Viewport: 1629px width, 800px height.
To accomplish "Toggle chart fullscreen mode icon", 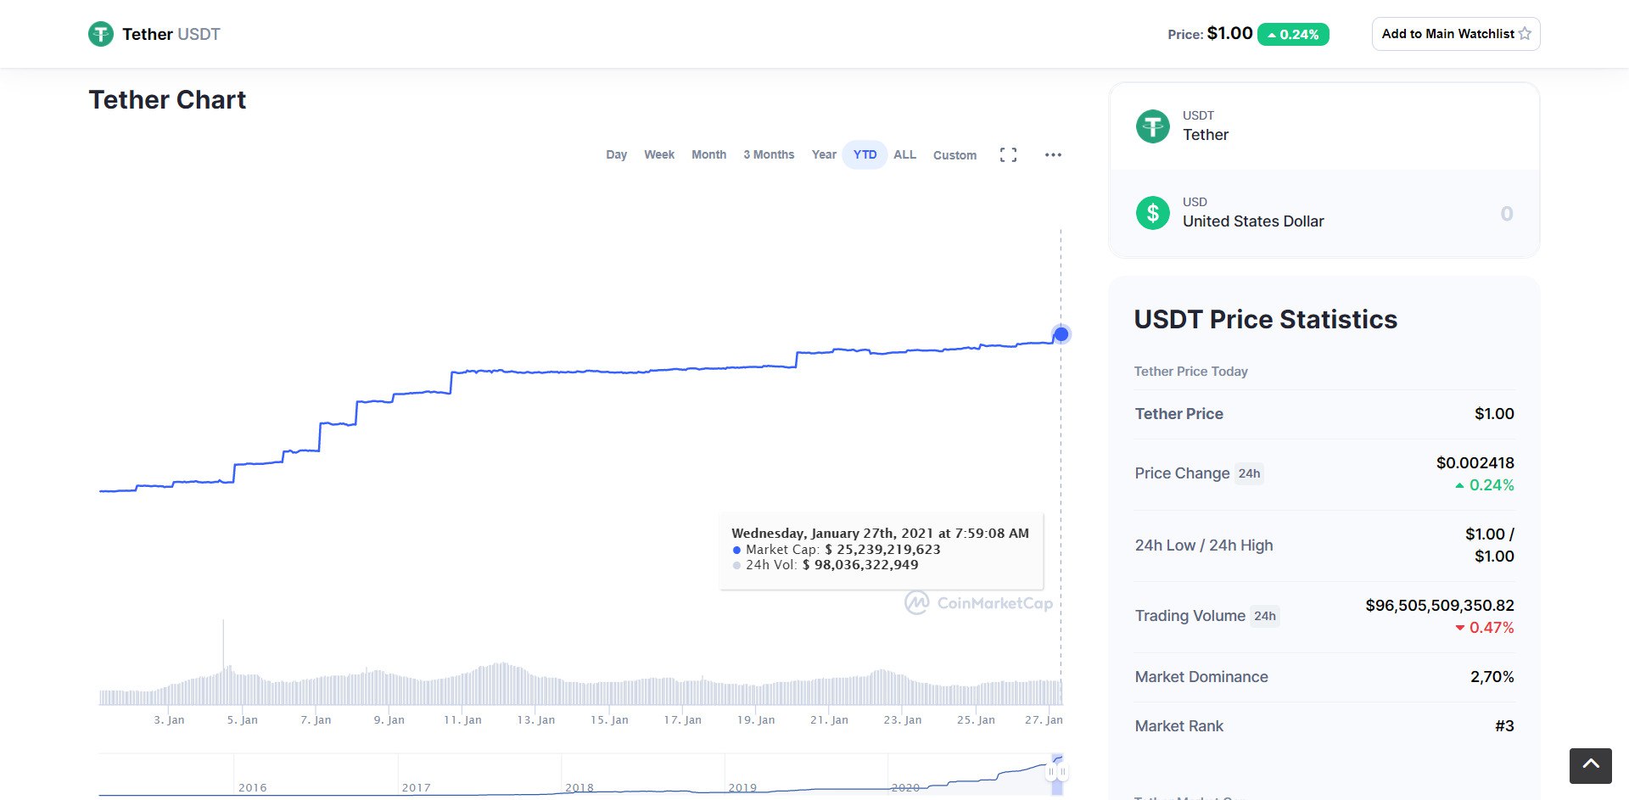I will pos(1008,155).
